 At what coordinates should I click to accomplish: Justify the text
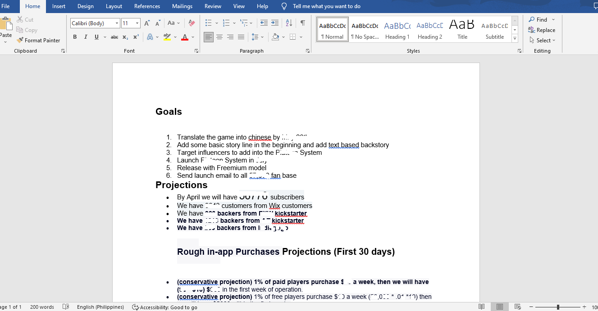(x=241, y=37)
